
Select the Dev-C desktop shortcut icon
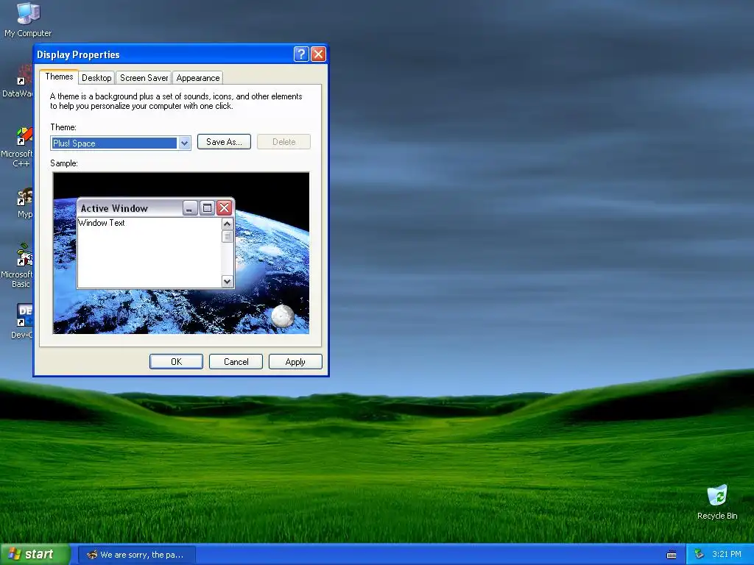click(23, 321)
